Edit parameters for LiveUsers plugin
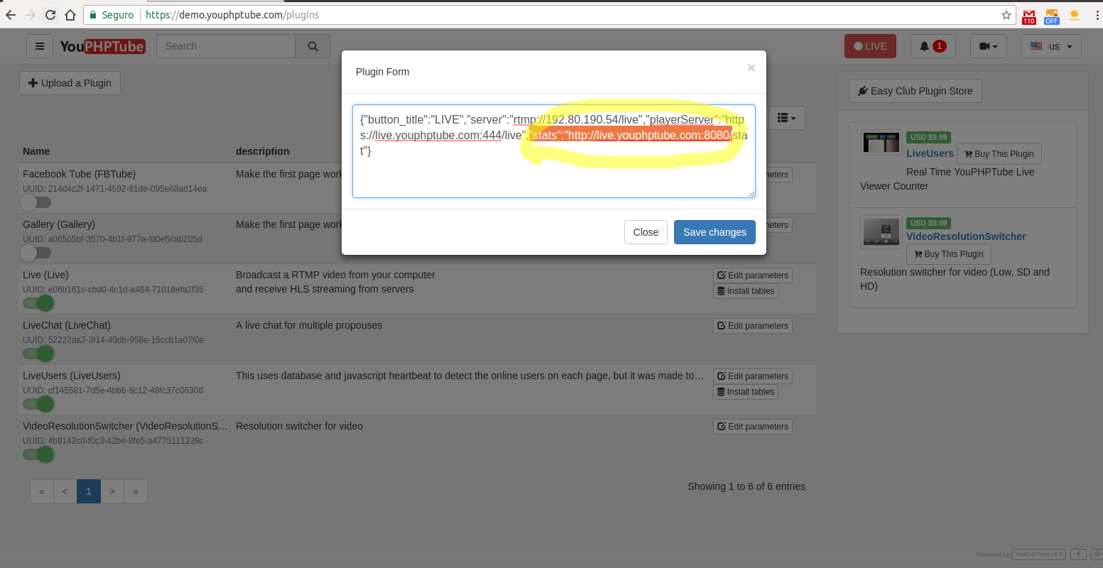Image resolution: width=1103 pixels, height=568 pixels. click(x=753, y=376)
